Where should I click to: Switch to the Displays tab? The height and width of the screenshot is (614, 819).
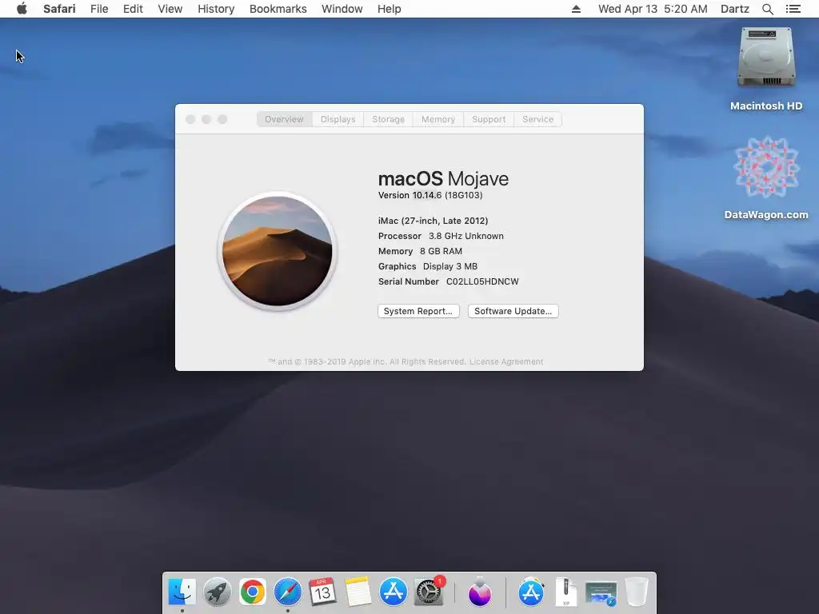pyautogui.click(x=338, y=119)
